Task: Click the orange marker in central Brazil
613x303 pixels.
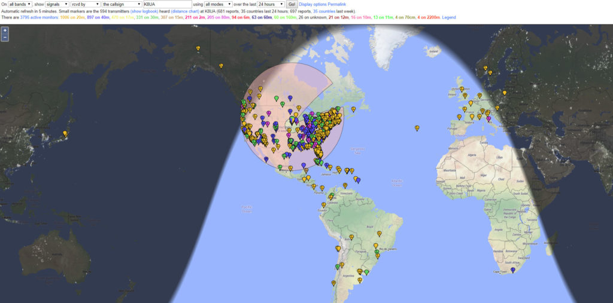Action: (379, 234)
